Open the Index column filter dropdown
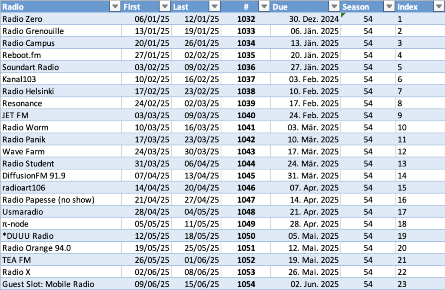 pyautogui.click(x=438, y=7)
